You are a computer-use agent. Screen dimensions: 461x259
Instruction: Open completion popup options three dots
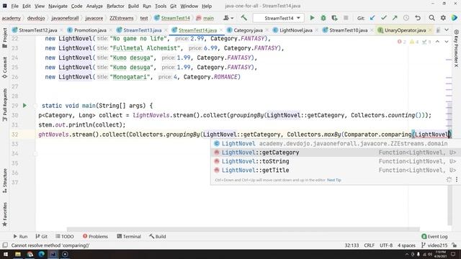[x=457, y=179]
